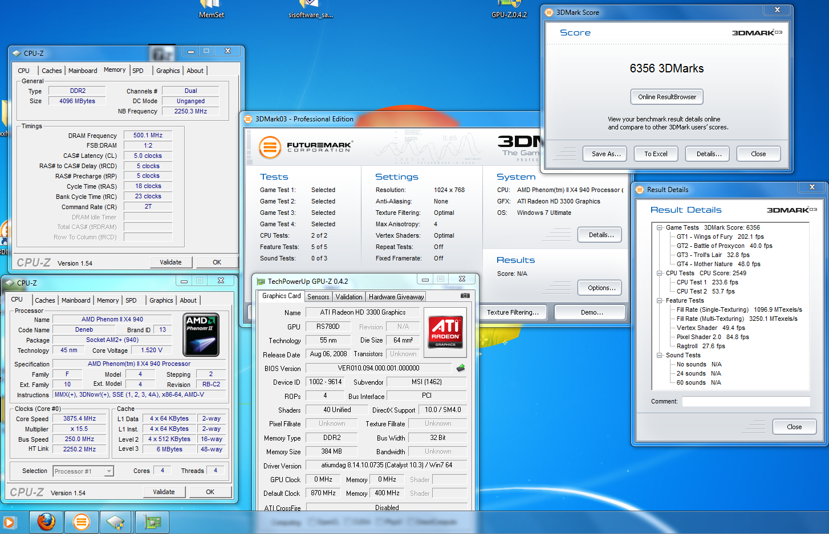Select GT4 - Mother Nature row
The image size is (829, 534).
pyautogui.click(x=718, y=264)
